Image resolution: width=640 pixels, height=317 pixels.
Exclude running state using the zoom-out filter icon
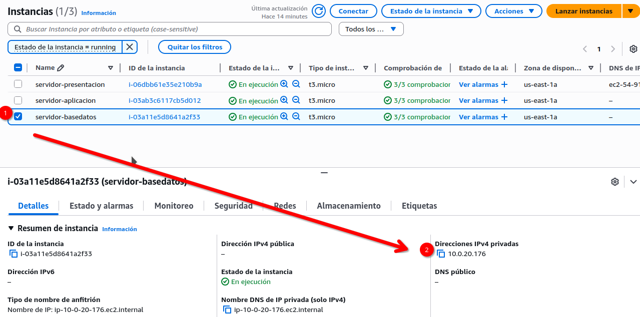[x=296, y=116]
